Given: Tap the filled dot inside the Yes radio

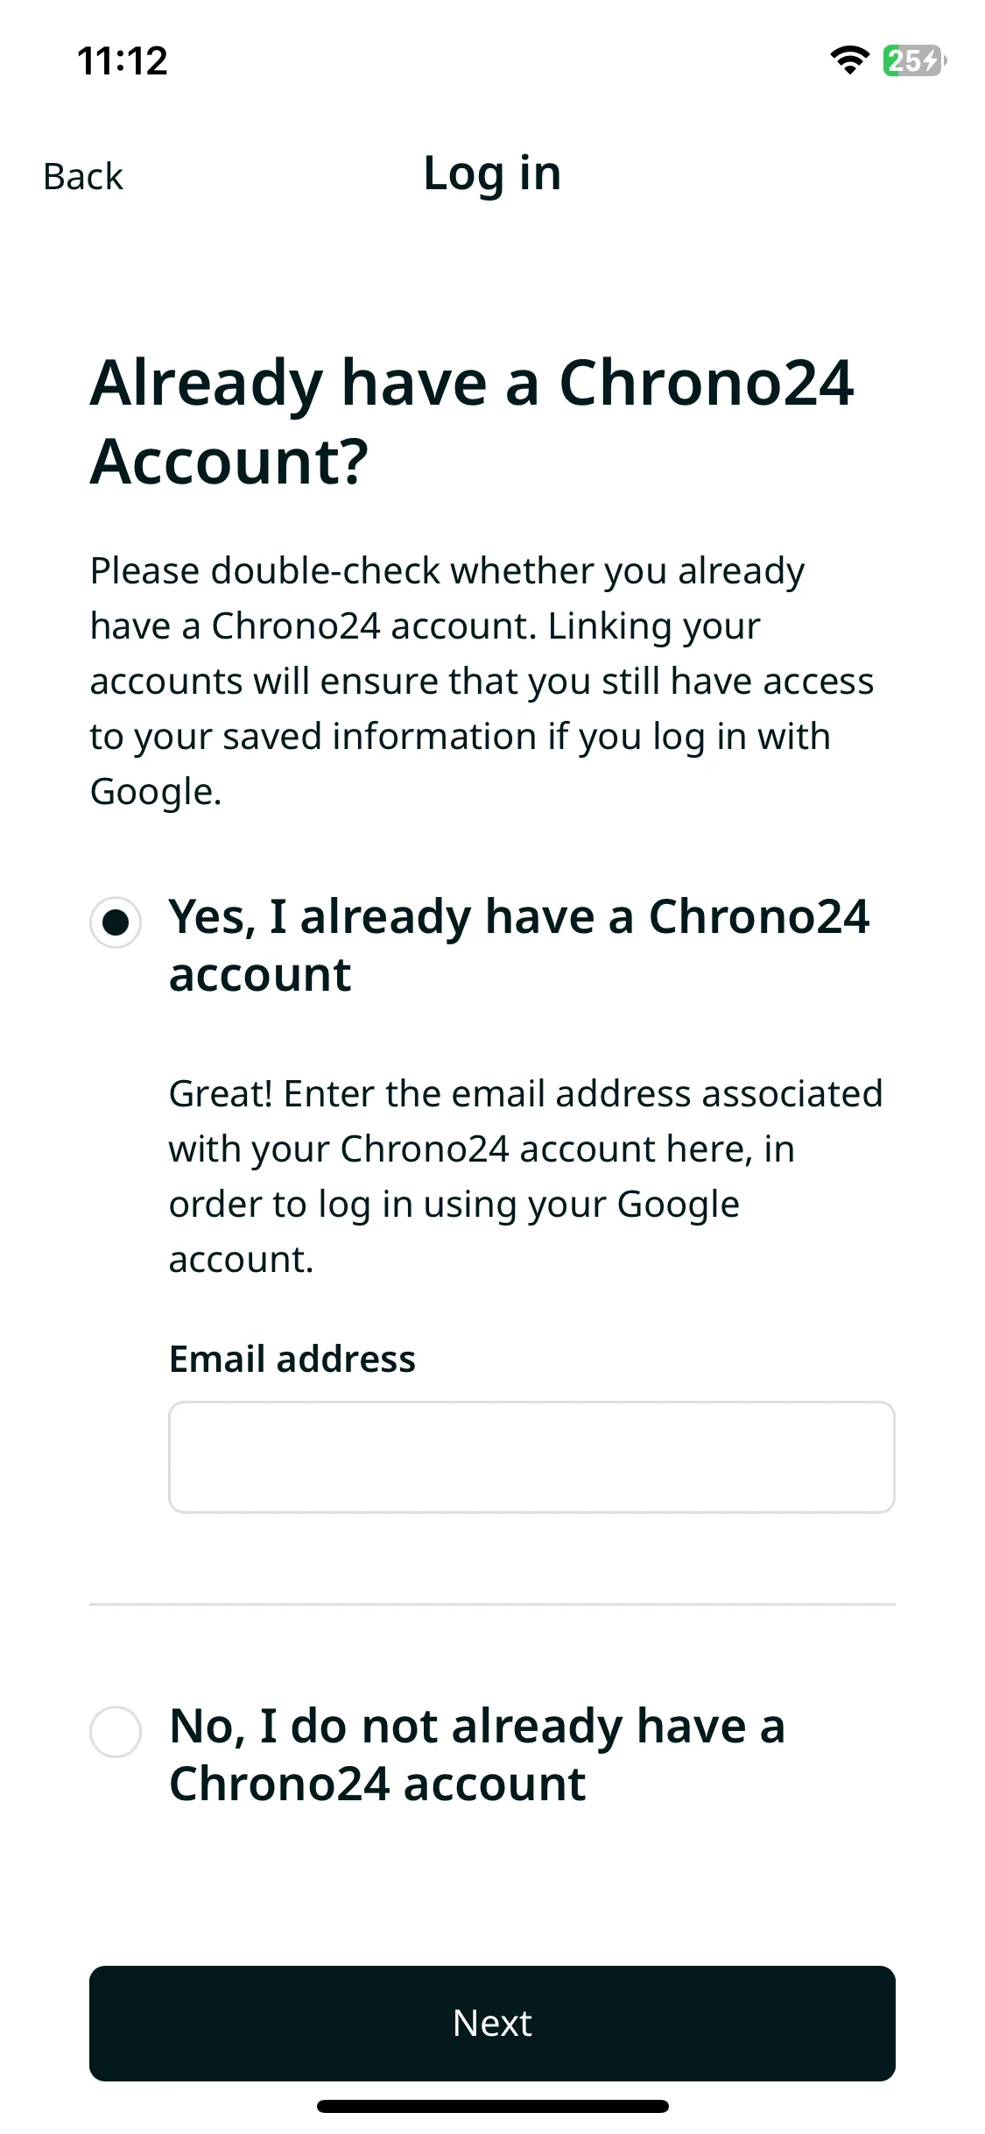Looking at the screenshot, I should pos(116,922).
